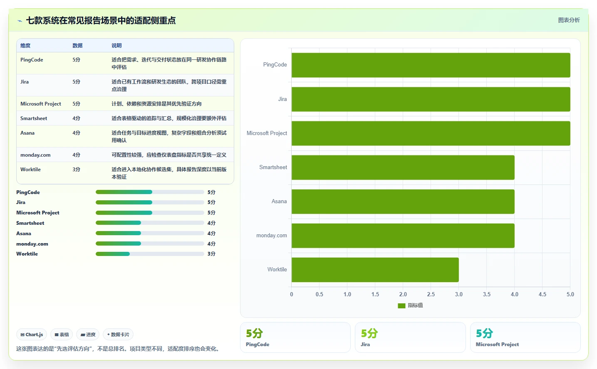Click the Microsoft Project chart bar

(x=431, y=133)
